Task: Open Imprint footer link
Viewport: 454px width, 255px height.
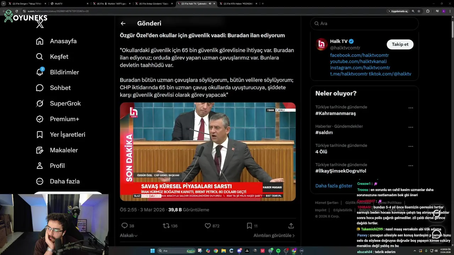Action: (321, 210)
